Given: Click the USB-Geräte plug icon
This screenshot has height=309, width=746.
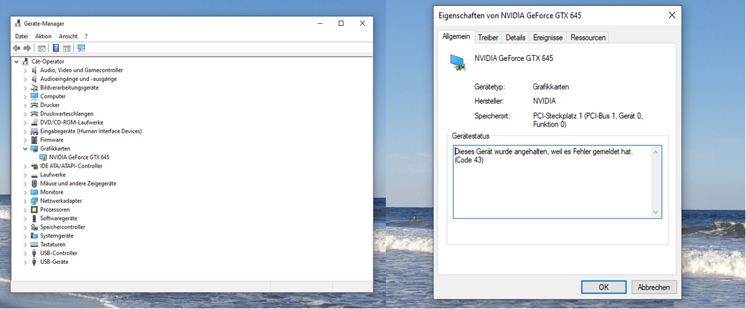Looking at the screenshot, I should point(34,262).
